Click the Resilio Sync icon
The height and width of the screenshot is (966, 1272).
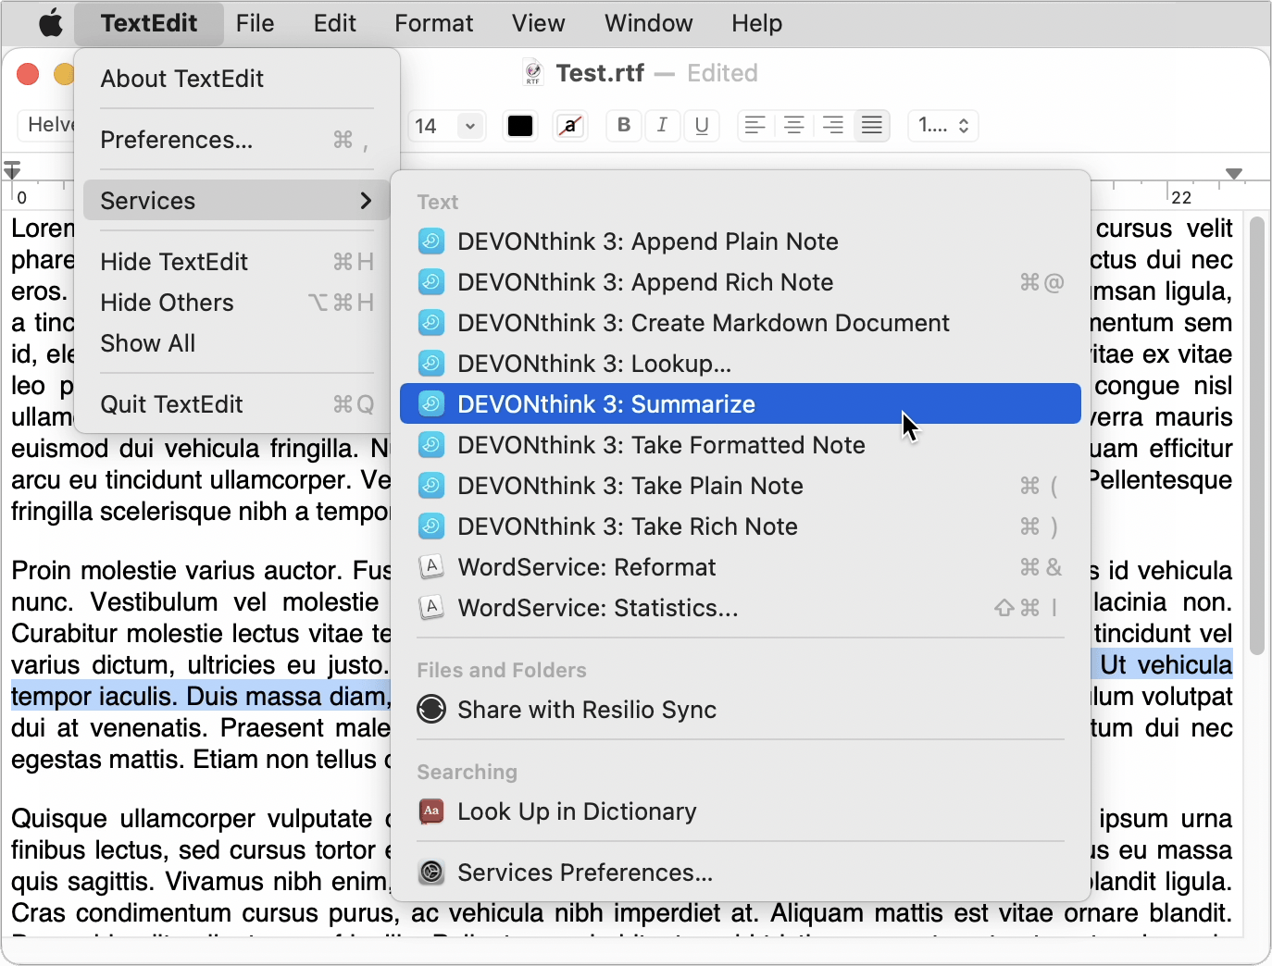(x=431, y=710)
